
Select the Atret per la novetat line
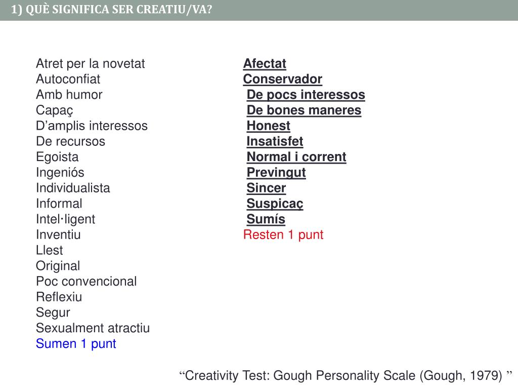90,64
